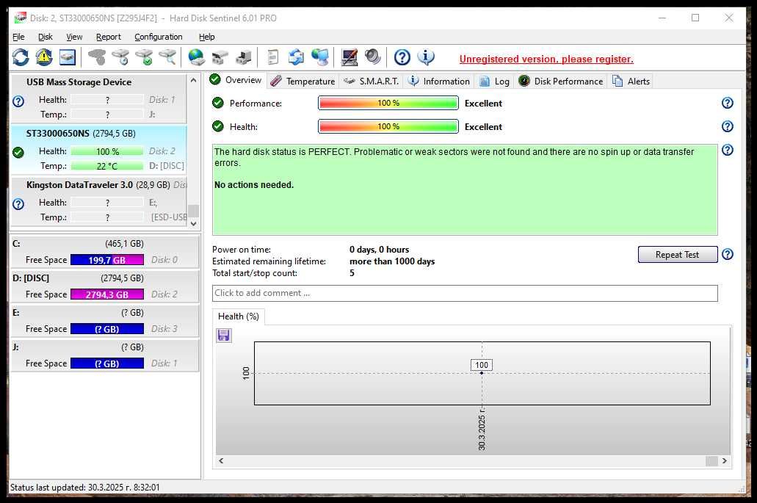
Task: Click the globe with monitor toolbar icon
Action: pos(319,57)
